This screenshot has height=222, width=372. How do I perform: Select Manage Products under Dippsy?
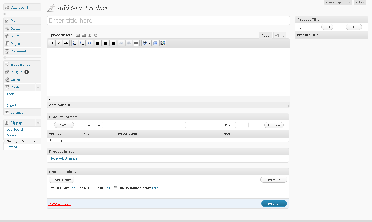[x=21, y=141]
